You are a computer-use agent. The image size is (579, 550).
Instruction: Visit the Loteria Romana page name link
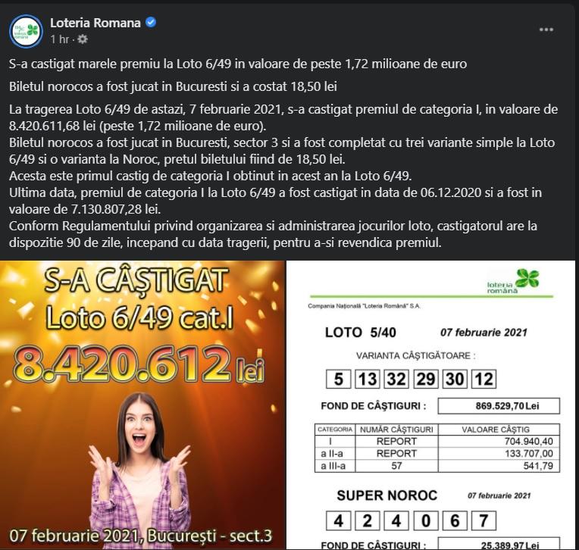(95, 23)
